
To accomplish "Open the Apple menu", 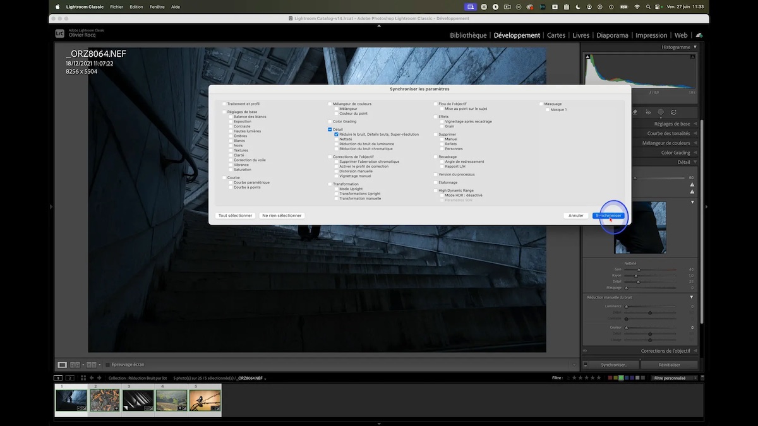I will pos(57,6).
